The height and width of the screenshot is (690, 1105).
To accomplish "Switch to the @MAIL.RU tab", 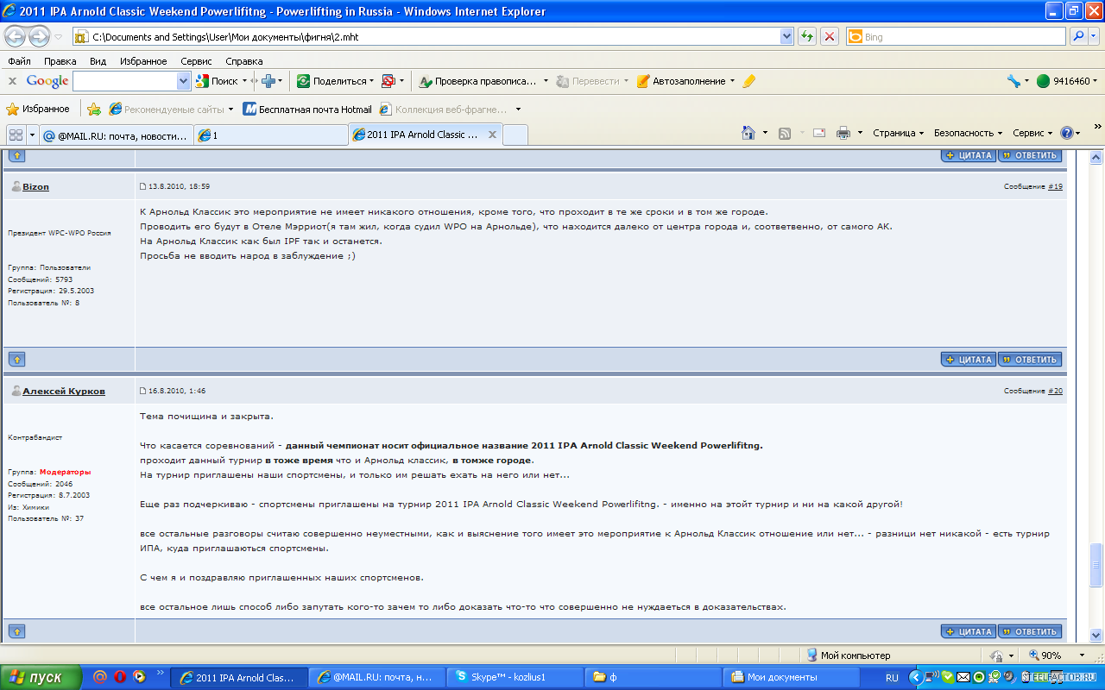I will 115,135.
